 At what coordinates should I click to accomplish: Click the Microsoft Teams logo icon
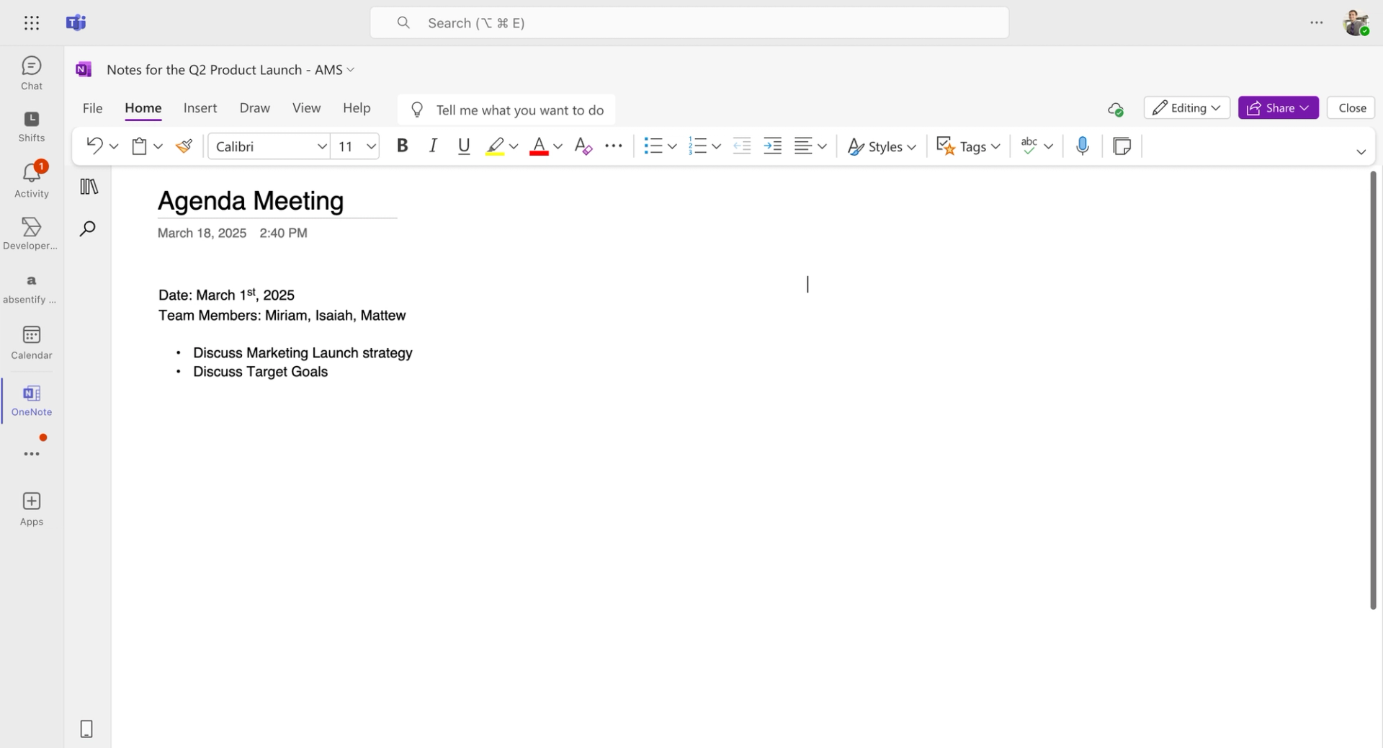76,23
